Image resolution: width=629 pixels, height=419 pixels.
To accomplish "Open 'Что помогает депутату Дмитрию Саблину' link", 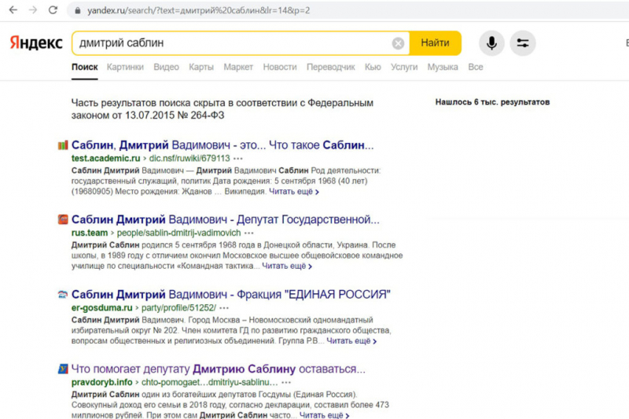I will [219, 369].
